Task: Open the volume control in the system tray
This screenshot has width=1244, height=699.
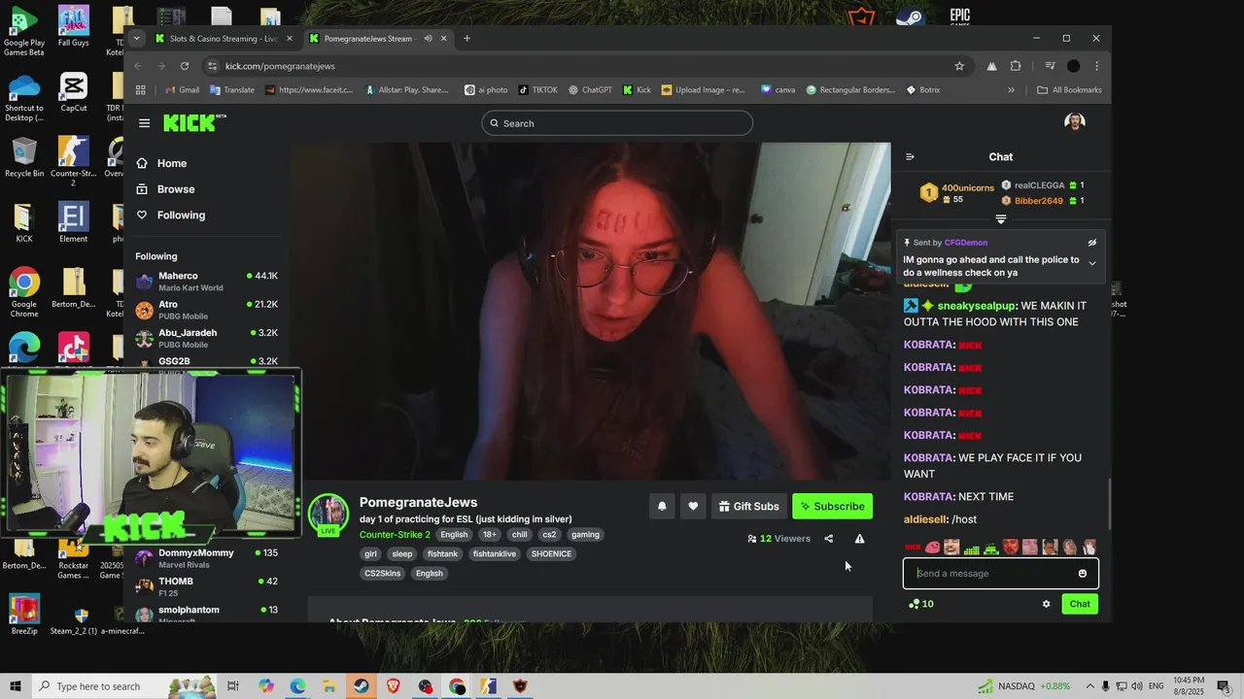Action: (x=1138, y=686)
